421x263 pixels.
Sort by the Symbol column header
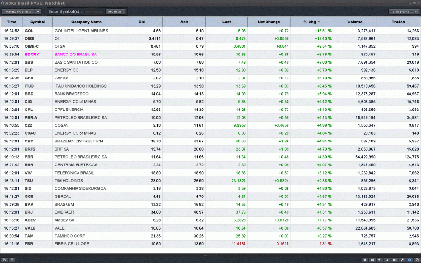point(37,22)
